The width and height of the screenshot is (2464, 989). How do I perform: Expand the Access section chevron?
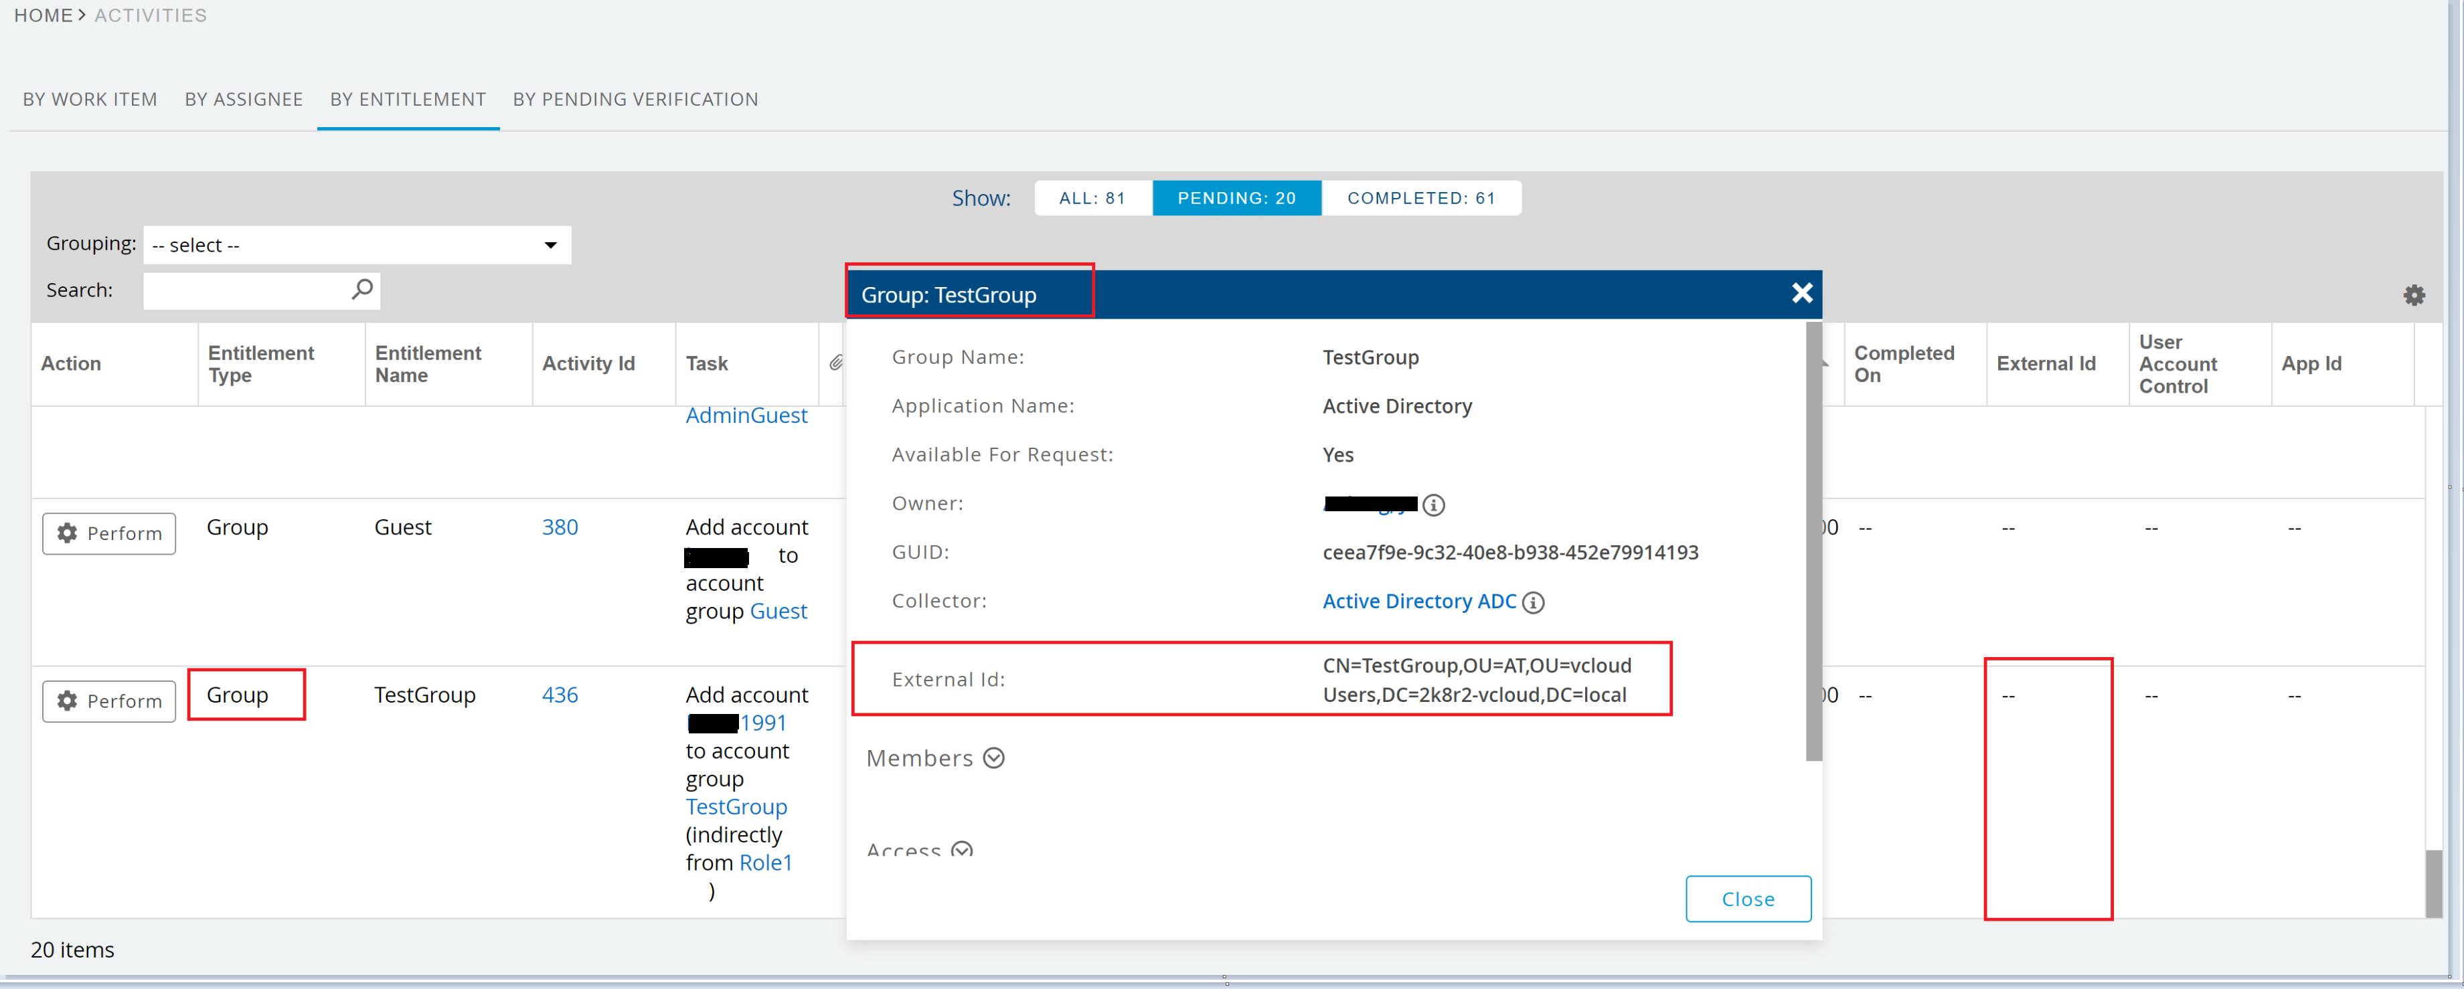(963, 849)
